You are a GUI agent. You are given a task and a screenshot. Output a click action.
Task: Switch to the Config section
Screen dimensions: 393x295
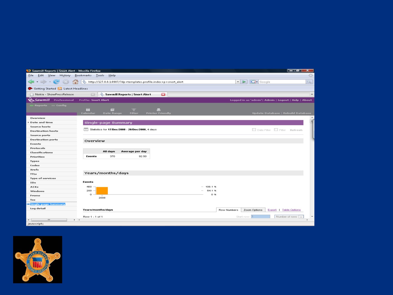(x=59, y=105)
